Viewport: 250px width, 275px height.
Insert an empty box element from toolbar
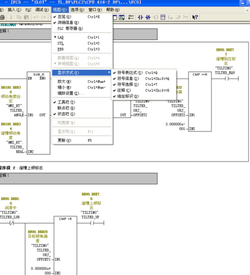pos(163,17)
